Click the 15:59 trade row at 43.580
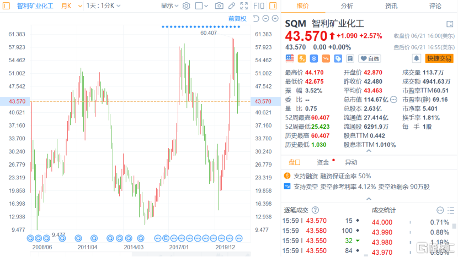The height and width of the screenshot is (257, 458). pyautogui.click(x=321, y=231)
